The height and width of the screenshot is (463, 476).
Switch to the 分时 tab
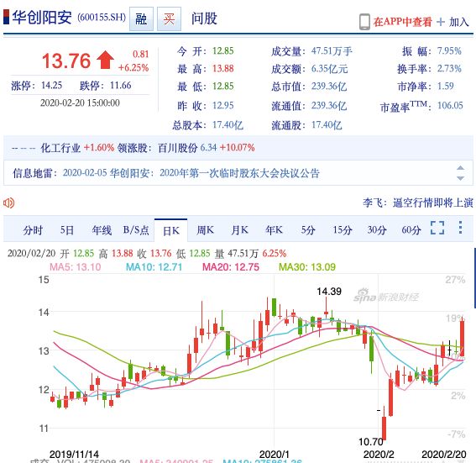(33, 230)
